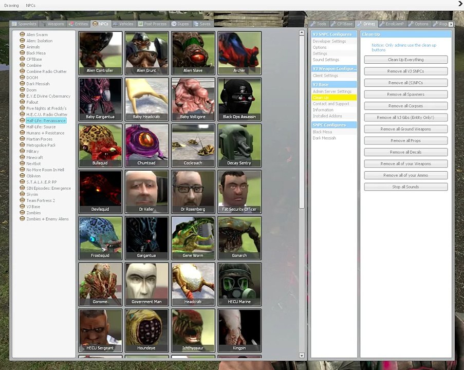The width and height of the screenshot is (464, 370).
Task: Choose the Government Man thumbnail
Action: 146,284
